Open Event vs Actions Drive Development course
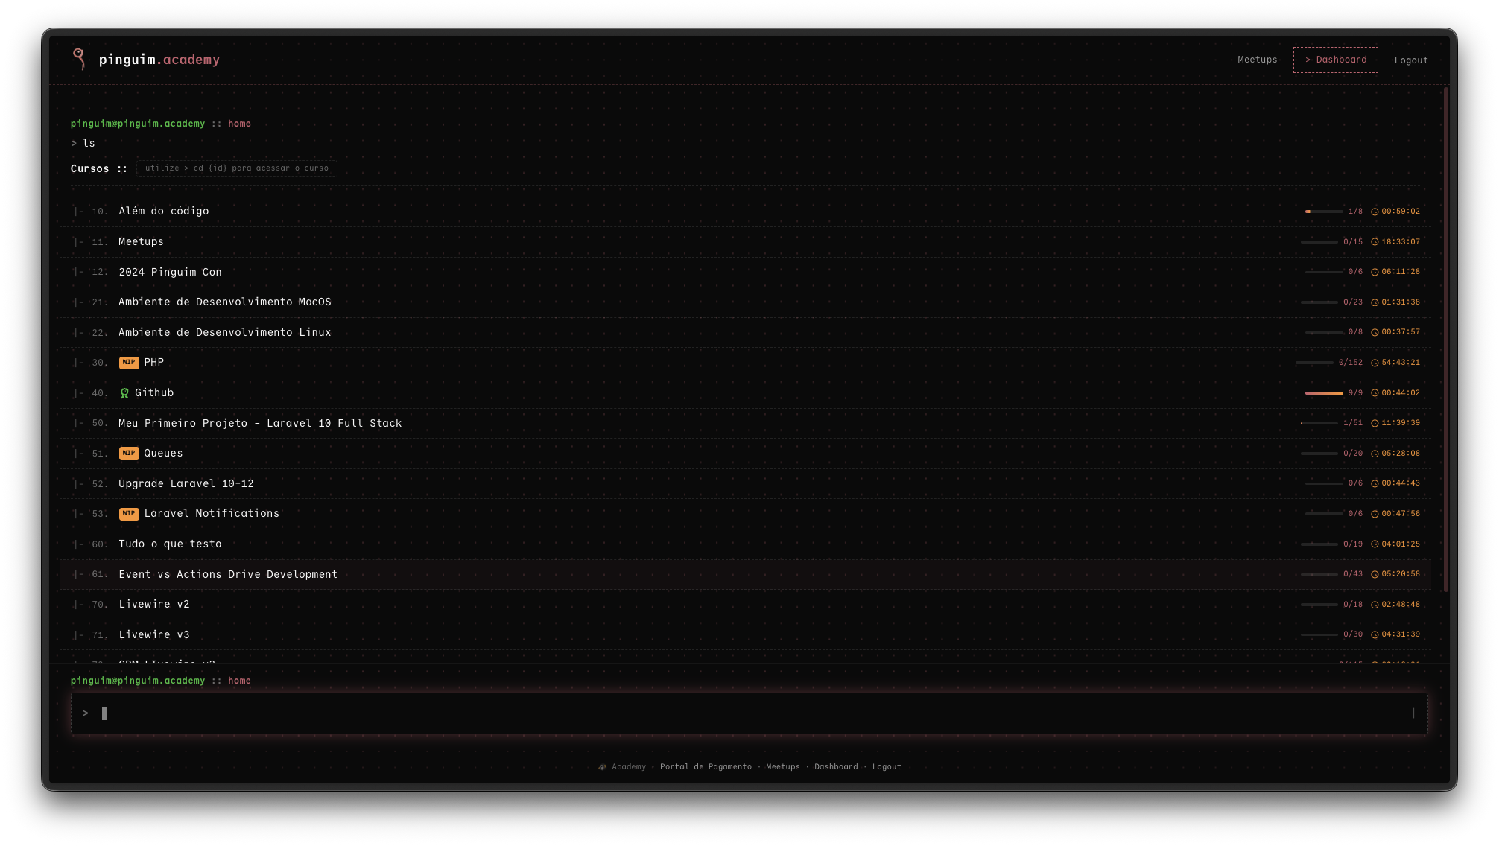The width and height of the screenshot is (1499, 846). (x=228, y=574)
